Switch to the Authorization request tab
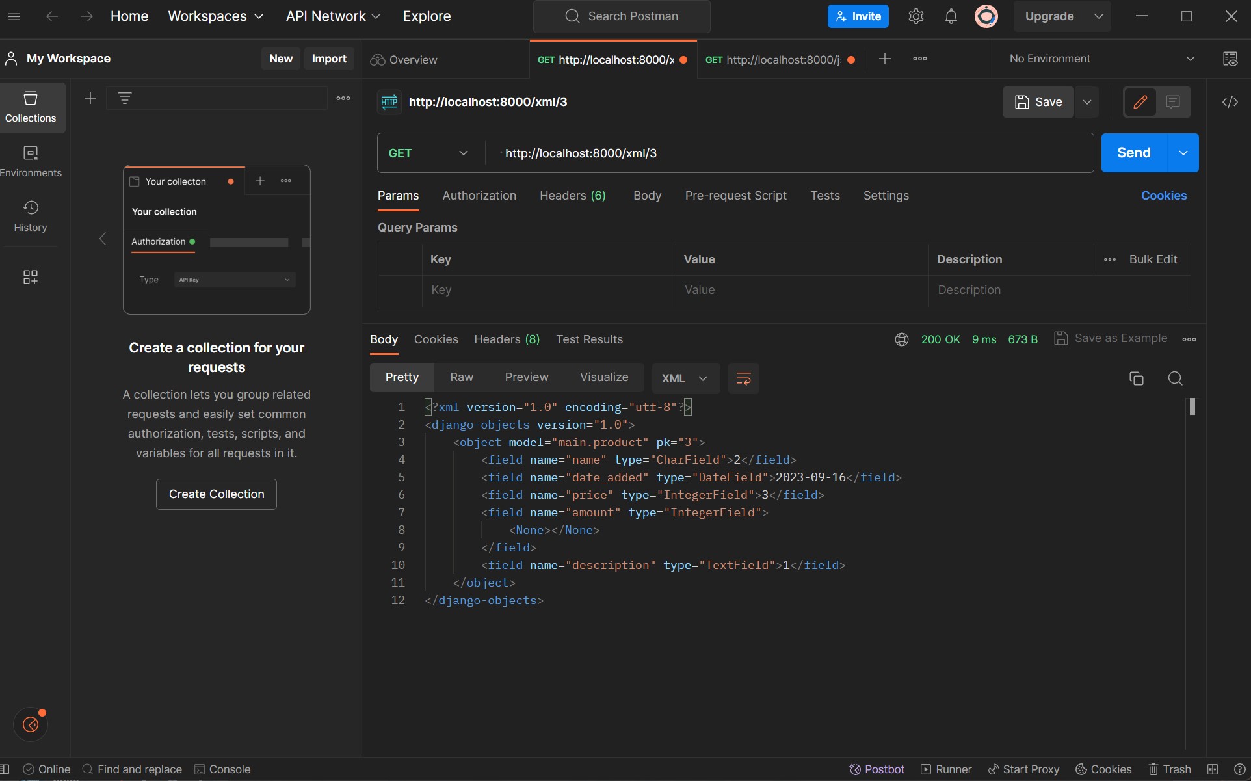 (479, 196)
